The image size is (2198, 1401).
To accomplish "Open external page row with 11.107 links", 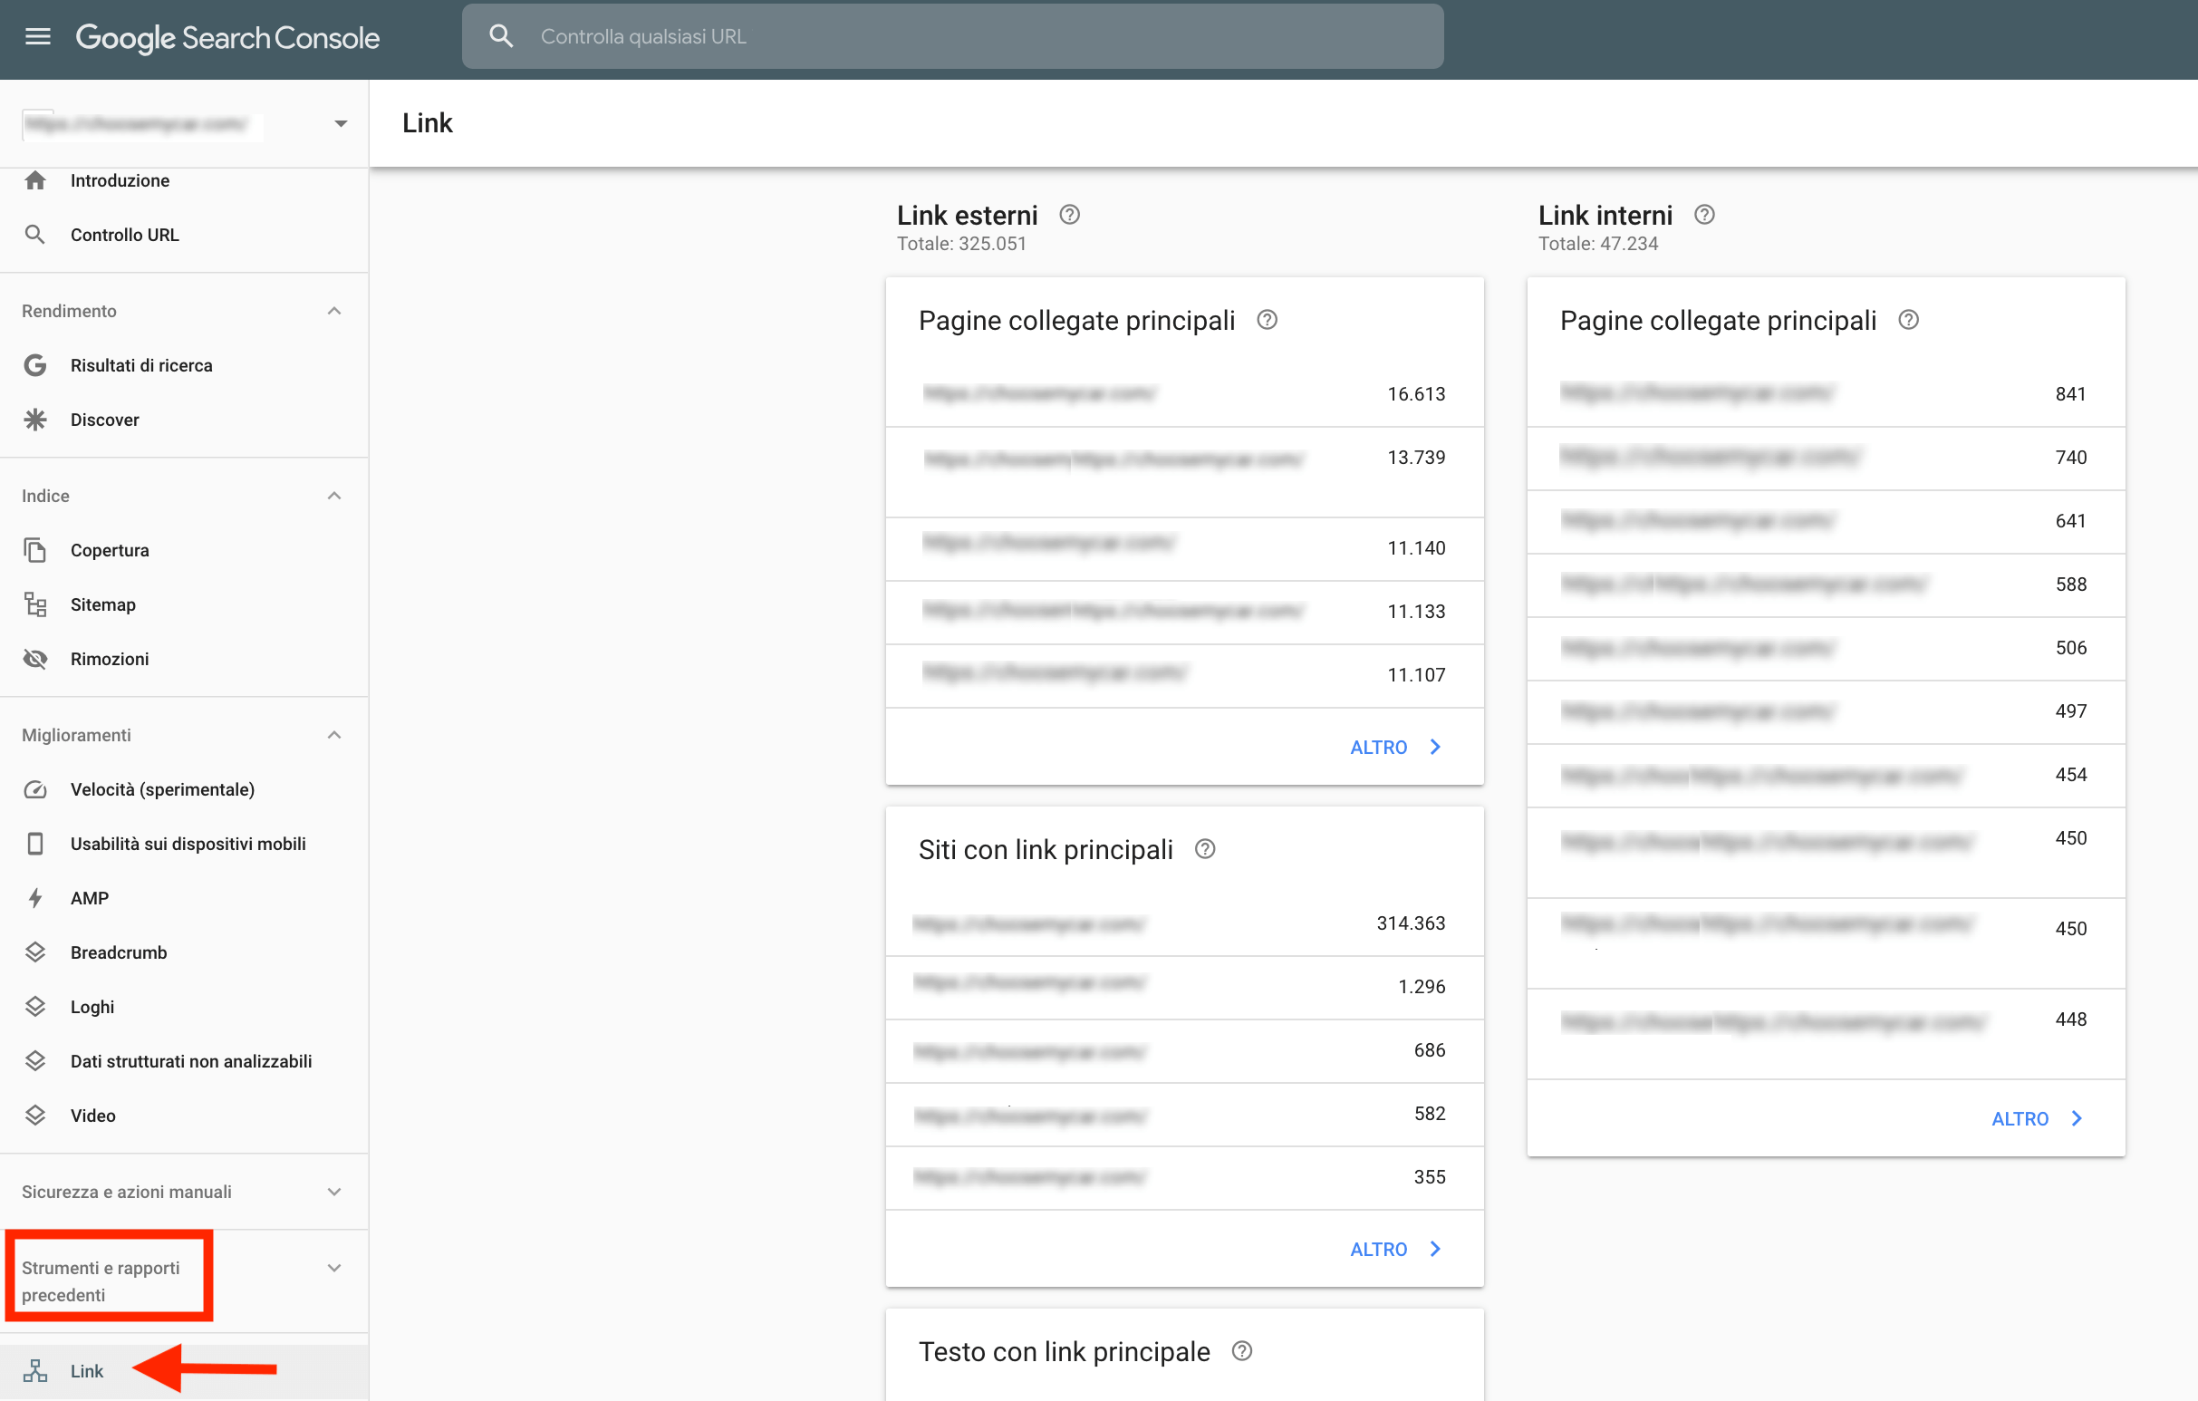I will (1185, 676).
